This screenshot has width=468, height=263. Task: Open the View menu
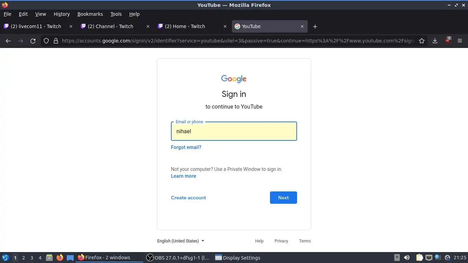[40, 14]
